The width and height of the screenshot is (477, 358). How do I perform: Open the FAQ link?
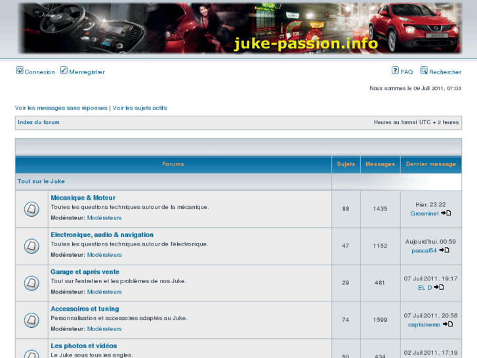407,72
